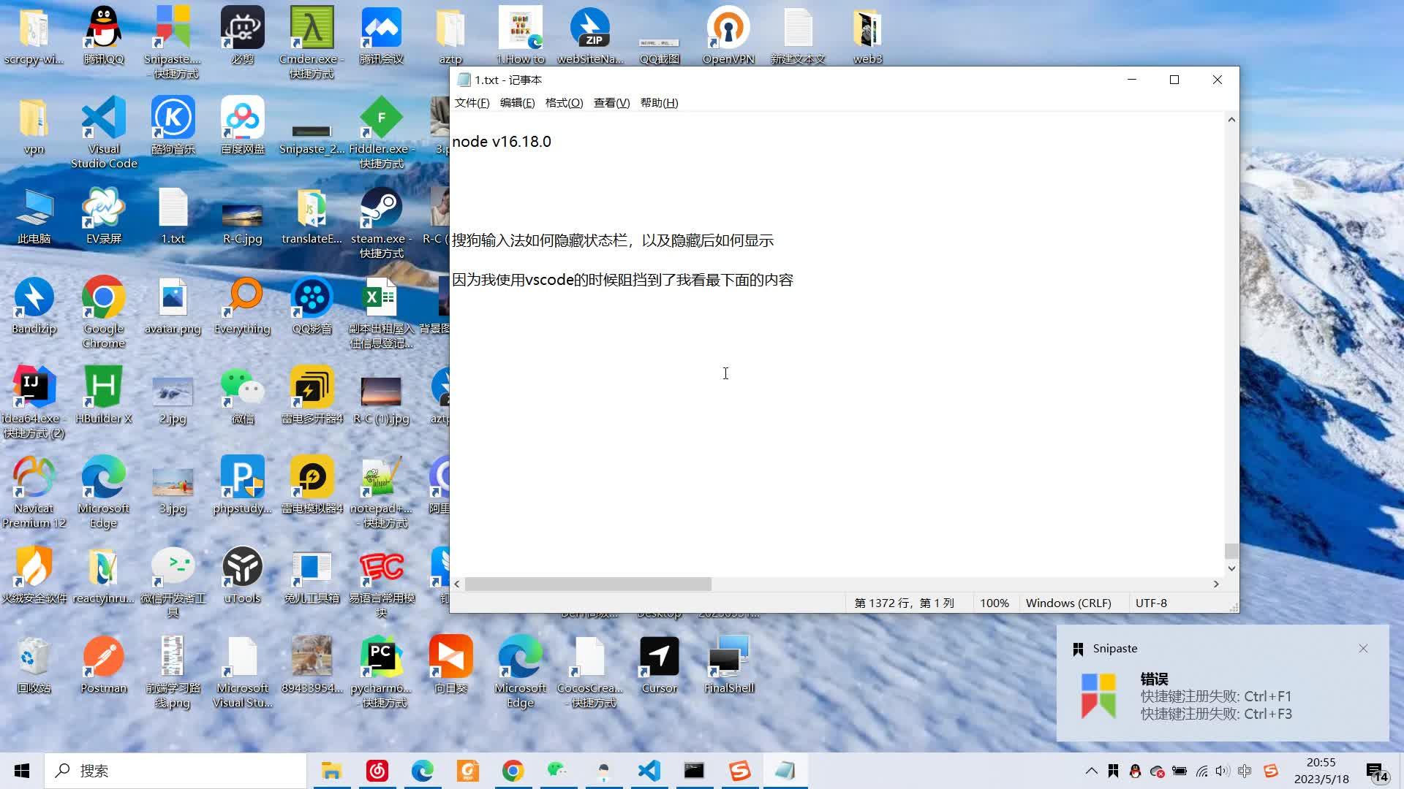Select the QQ影音 desktop icon
Image resolution: width=1404 pixels, height=789 pixels.
(312, 305)
